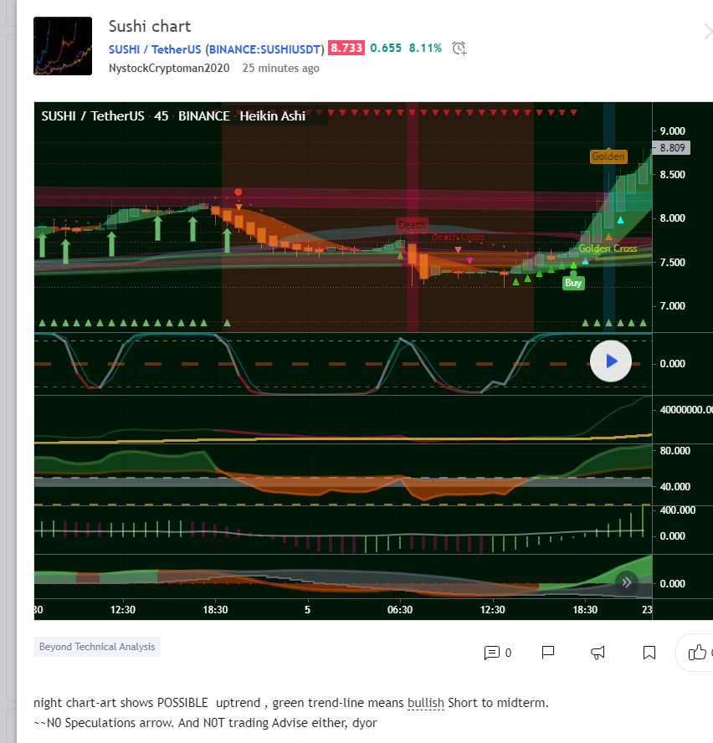Open the SUSHI / TetherUS symbol link
The image size is (713, 743).
pos(155,49)
